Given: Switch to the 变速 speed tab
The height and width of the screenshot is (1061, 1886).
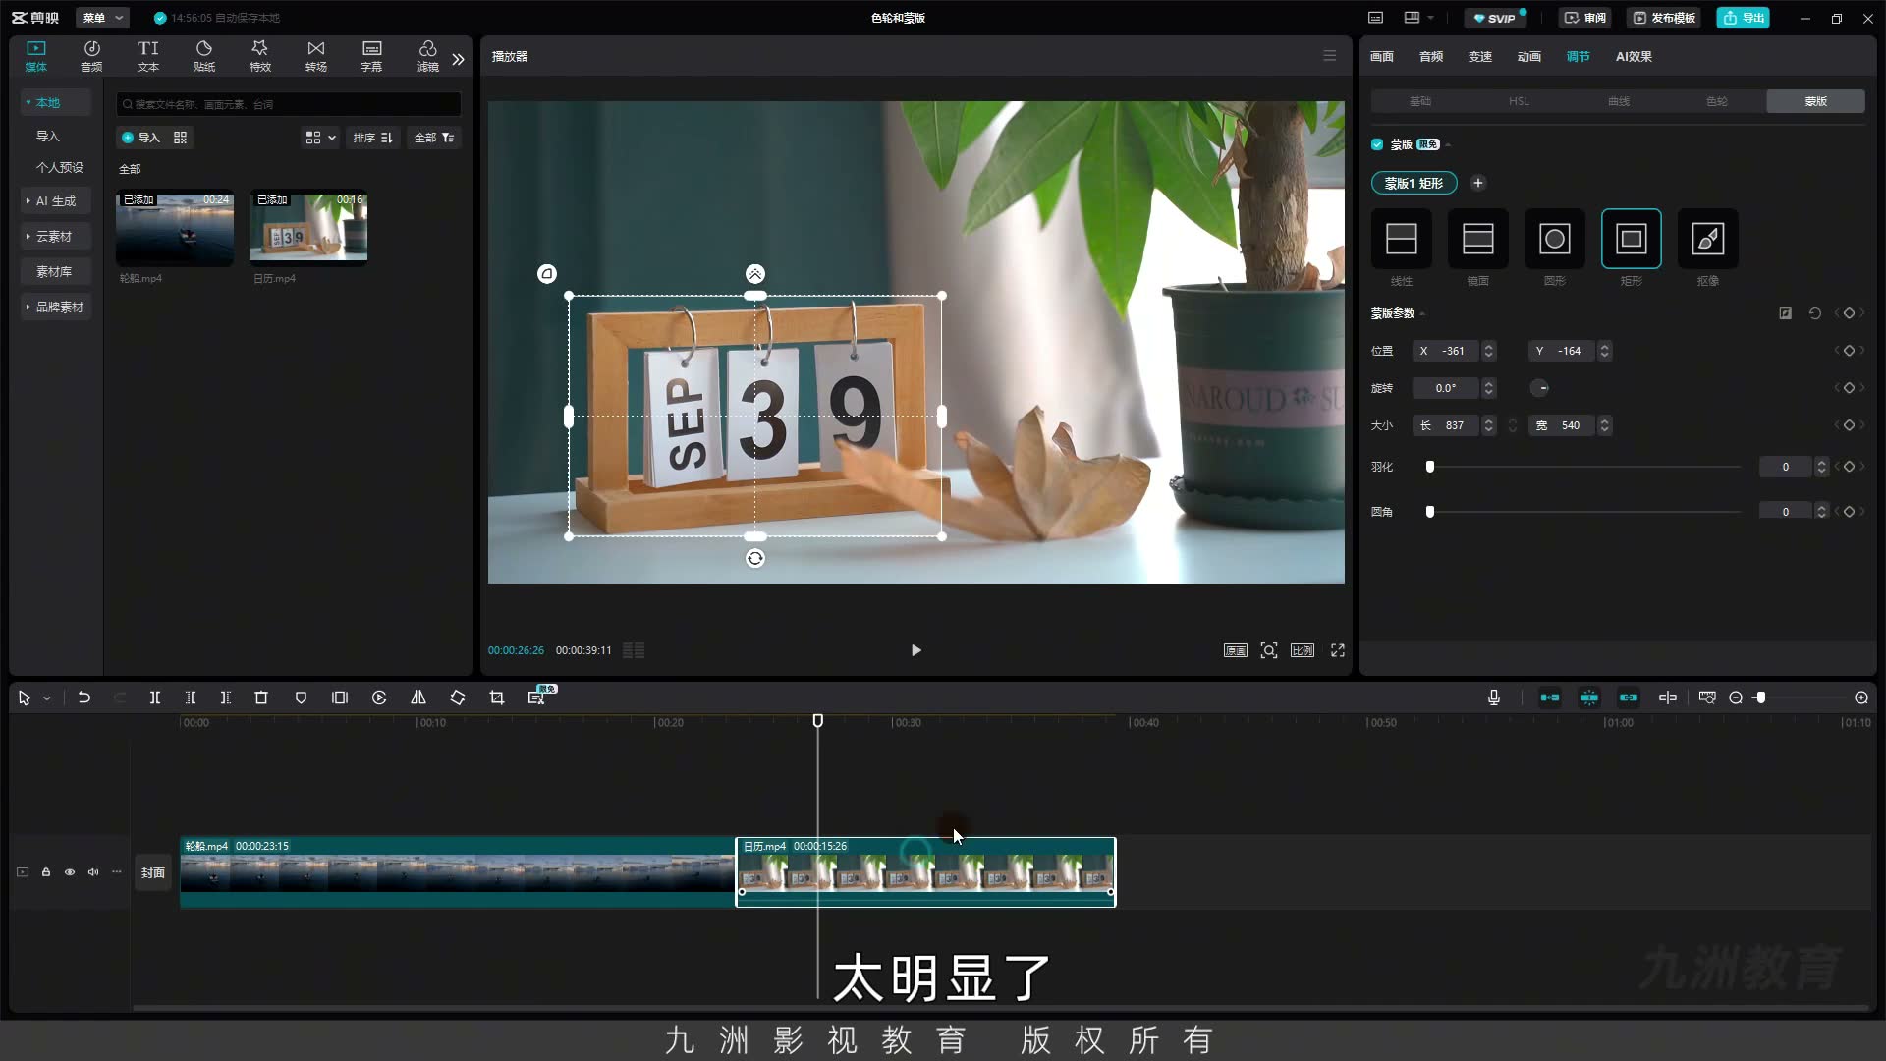Looking at the screenshot, I should 1480,57.
